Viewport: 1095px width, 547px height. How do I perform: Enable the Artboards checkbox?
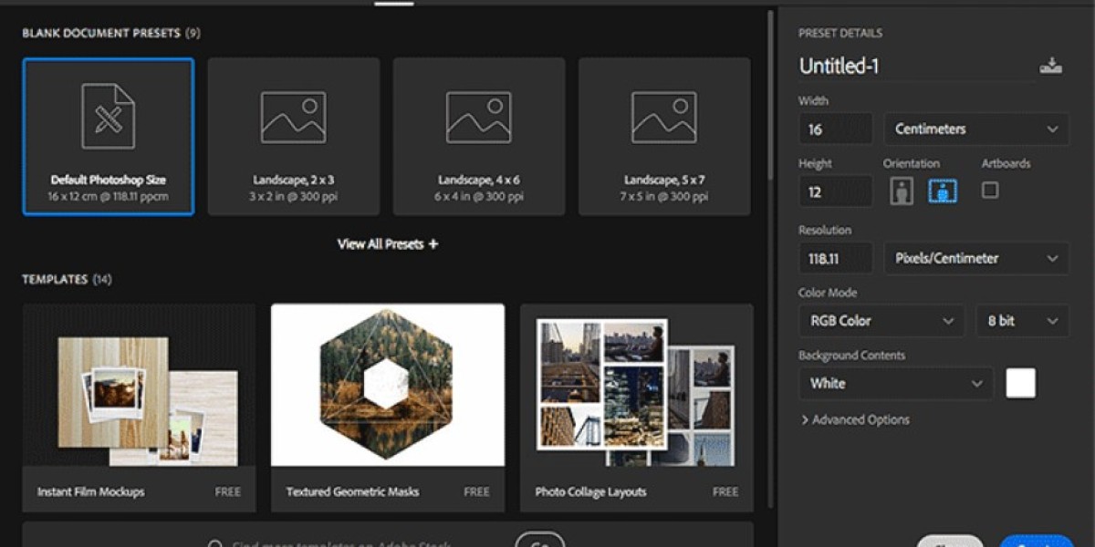990,191
